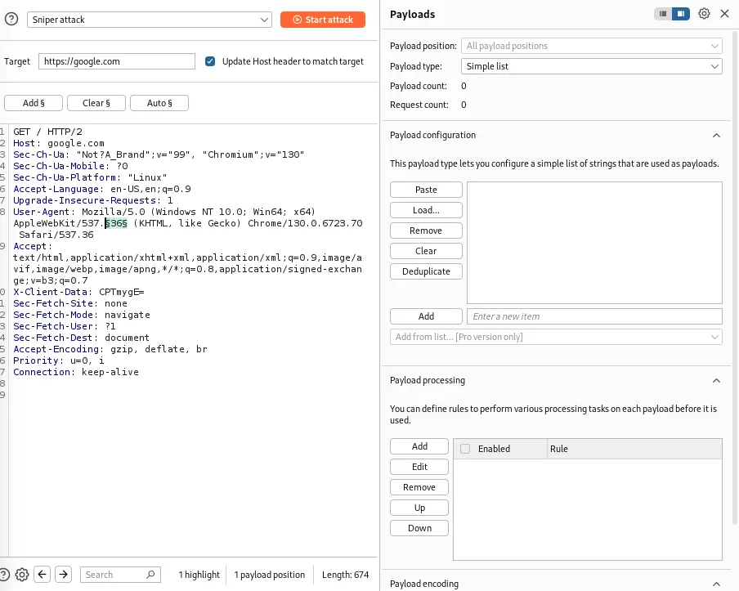Click the Rule column header

coord(634,449)
